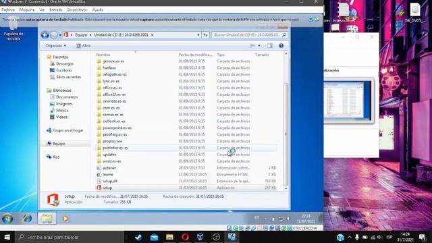Open the Ver menu
Viewport: 432px width, 243px height.
pos(42,9)
